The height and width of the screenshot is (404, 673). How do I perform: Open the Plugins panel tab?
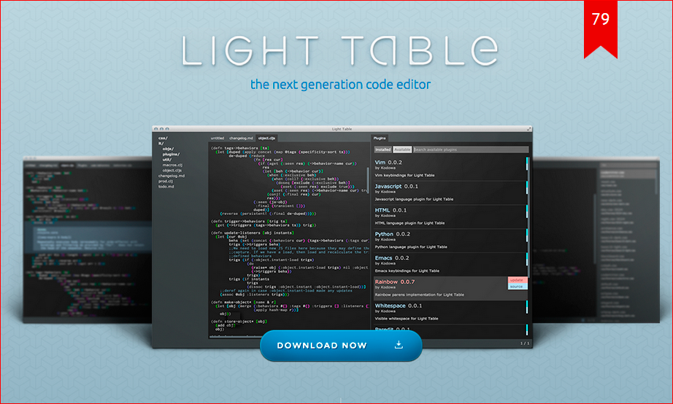point(380,138)
